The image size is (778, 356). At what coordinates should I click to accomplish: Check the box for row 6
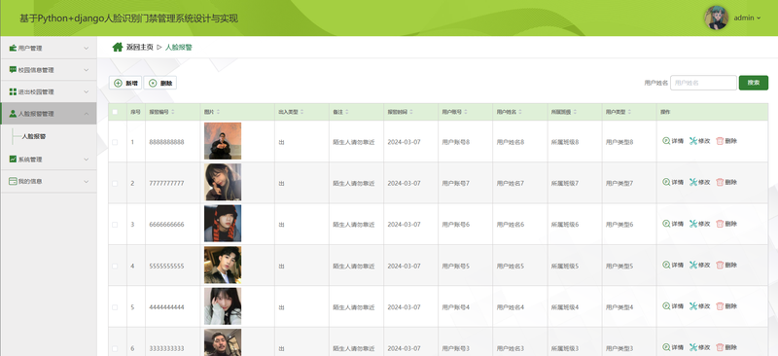pos(115,348)
